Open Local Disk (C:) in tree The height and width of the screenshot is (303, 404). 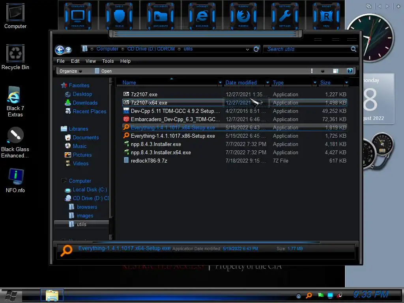click(x=90, y=190)
